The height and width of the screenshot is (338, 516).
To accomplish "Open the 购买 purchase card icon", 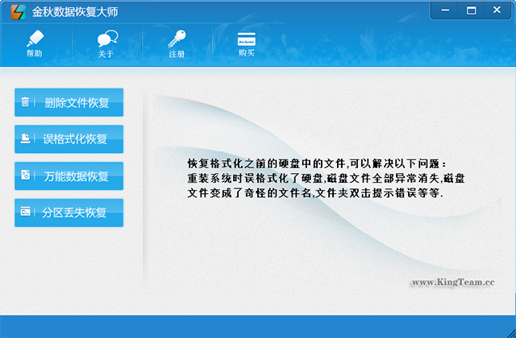I will (x=247, y=43).
